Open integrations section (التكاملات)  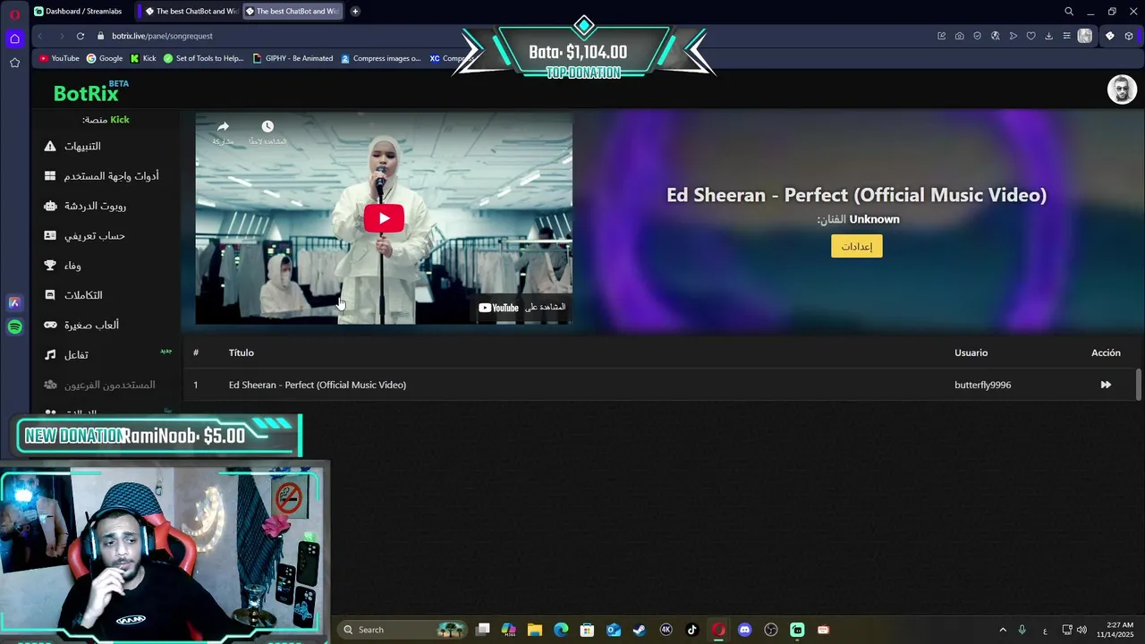click(83, 295)
